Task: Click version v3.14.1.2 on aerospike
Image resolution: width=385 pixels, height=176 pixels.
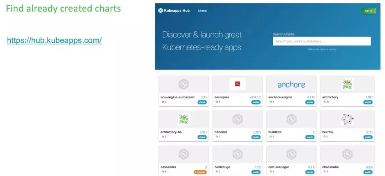Action: pos(255,97)
